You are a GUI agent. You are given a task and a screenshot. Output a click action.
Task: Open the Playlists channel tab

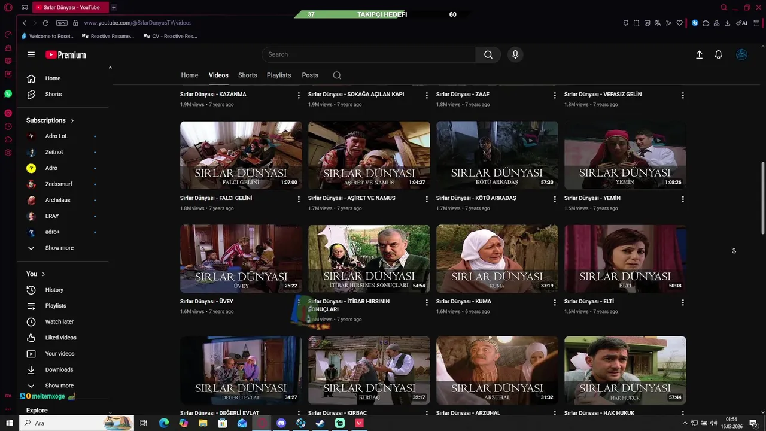pos(279,75)
